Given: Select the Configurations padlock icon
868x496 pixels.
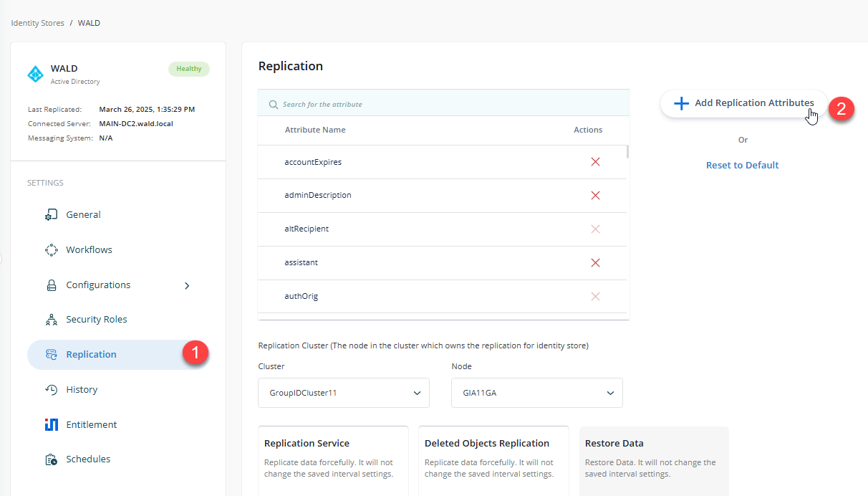Looking at the screenshot, I should point(51,285).
